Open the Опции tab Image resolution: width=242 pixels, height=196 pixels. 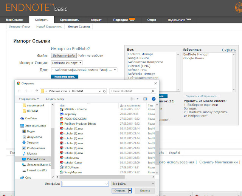(152, 20)
